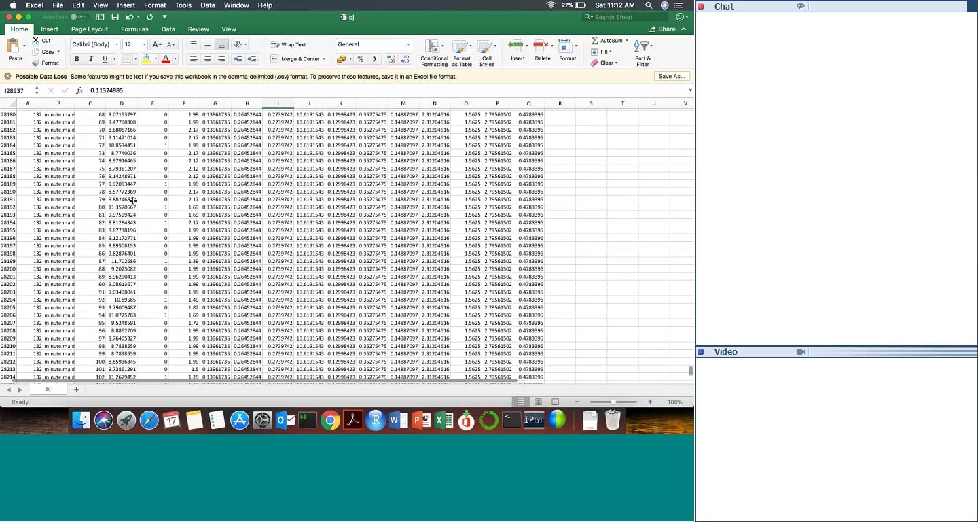Click zoom in plus button
Viewport: 978px width, 522px height.
650,402
